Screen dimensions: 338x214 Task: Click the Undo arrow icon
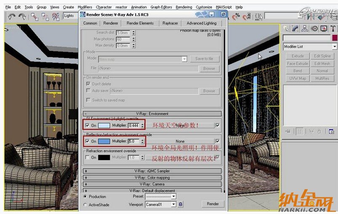12,16
